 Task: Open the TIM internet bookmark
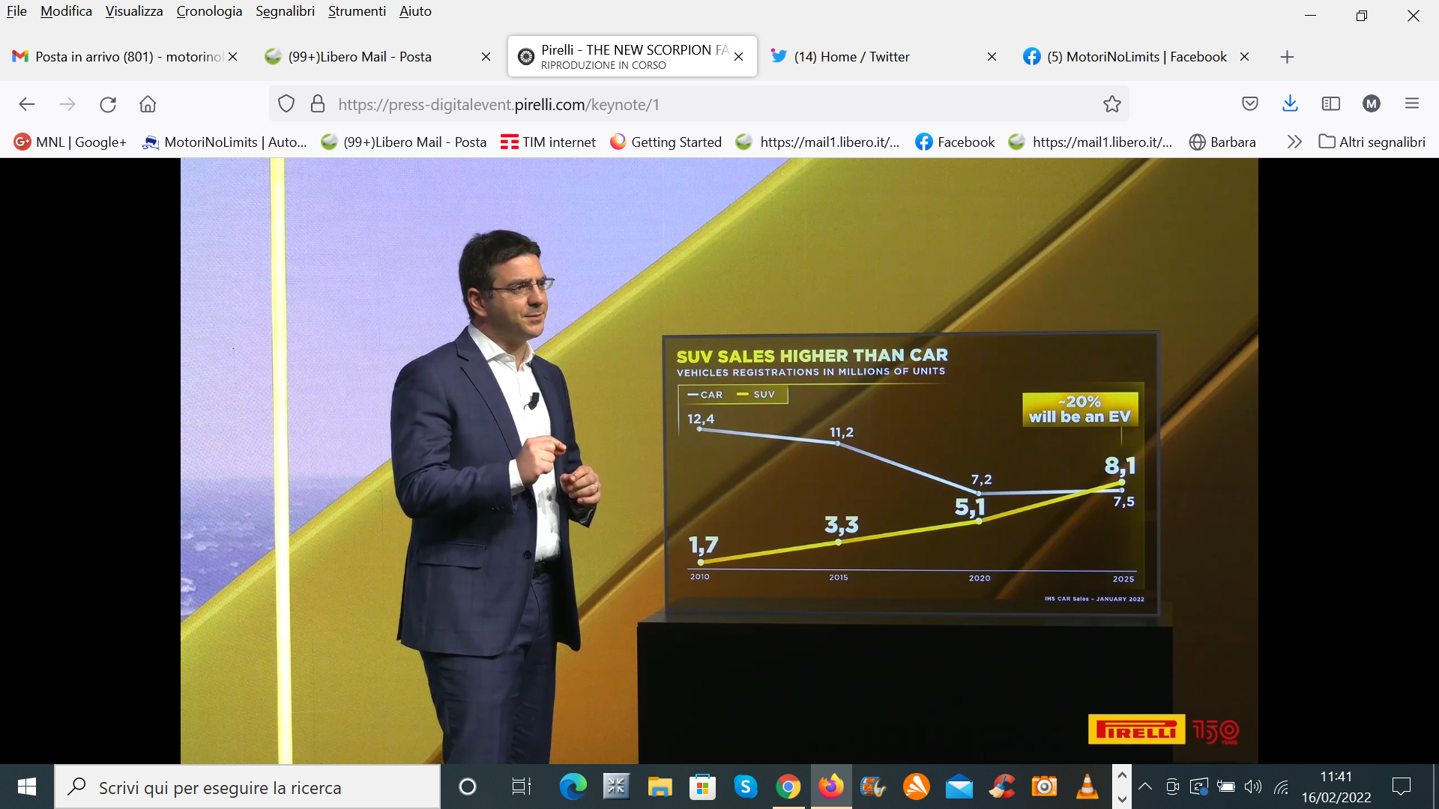tap(548, 142)
